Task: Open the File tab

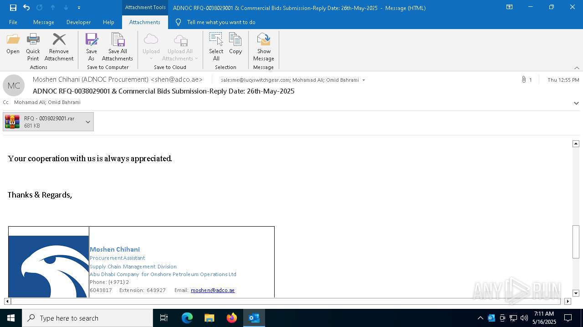Action: 13,22
